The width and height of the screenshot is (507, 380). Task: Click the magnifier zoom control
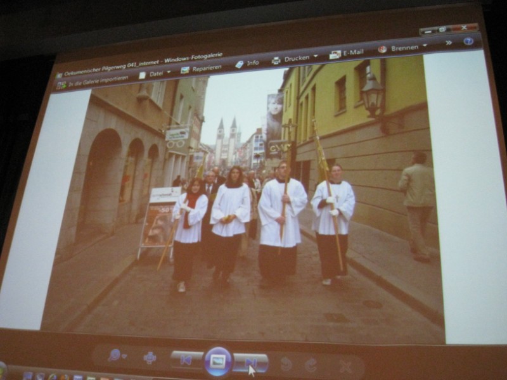(x=117, y=355)
